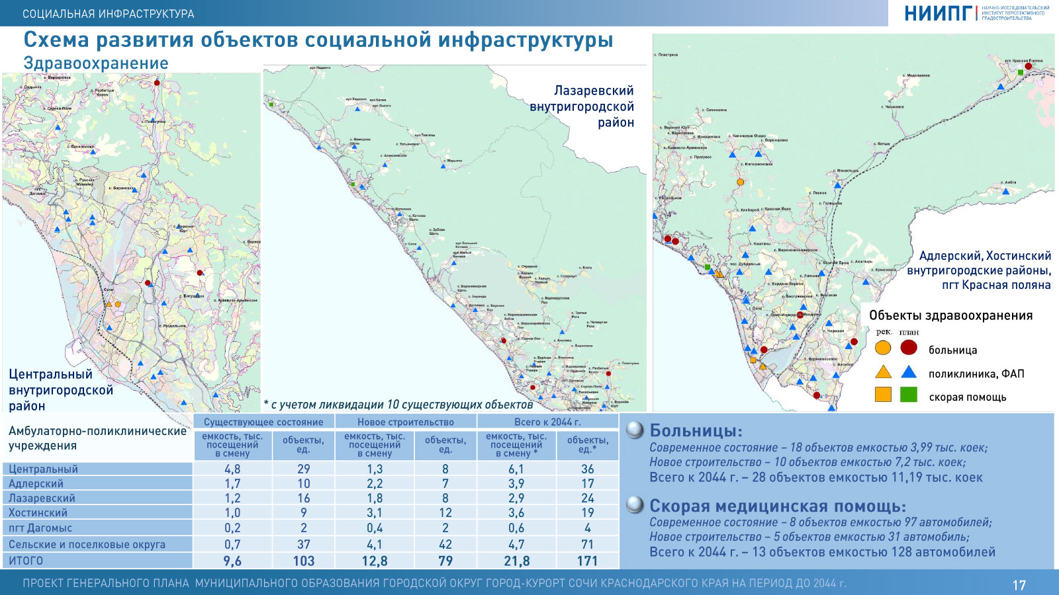The width and height of the screenshot is (1059, 595).
Task: Click the total 103 in ИТОГО row
Action: pyautogui.click(x=303, y=561)
